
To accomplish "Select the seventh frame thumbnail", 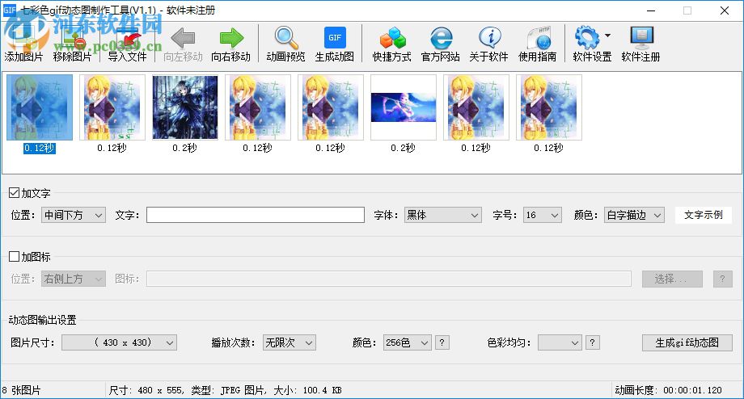I will tap(476, 107).
